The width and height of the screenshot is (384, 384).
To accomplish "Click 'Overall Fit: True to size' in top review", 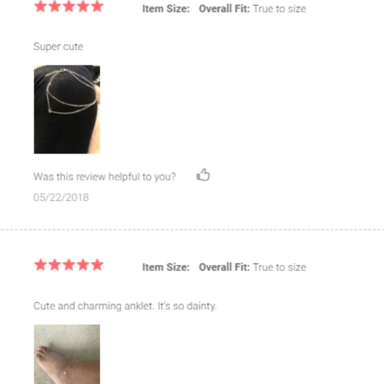I will coord(252,9).
